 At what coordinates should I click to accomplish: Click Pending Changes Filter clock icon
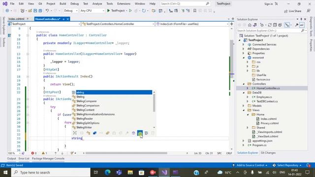coord(262,25)
